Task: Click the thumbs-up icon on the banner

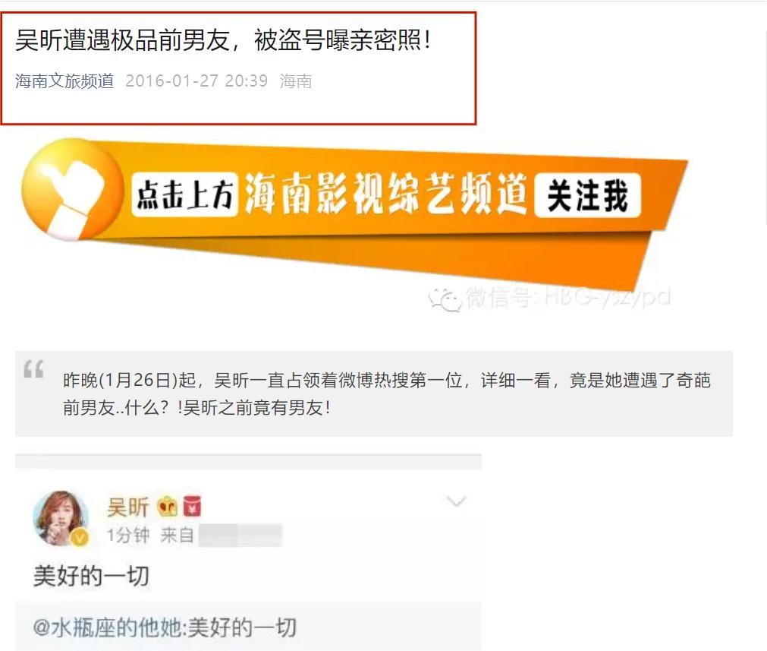Action: (x=72, y=190)
